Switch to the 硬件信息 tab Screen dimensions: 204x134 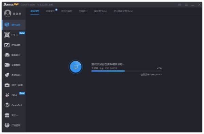[x=35, y=11]
